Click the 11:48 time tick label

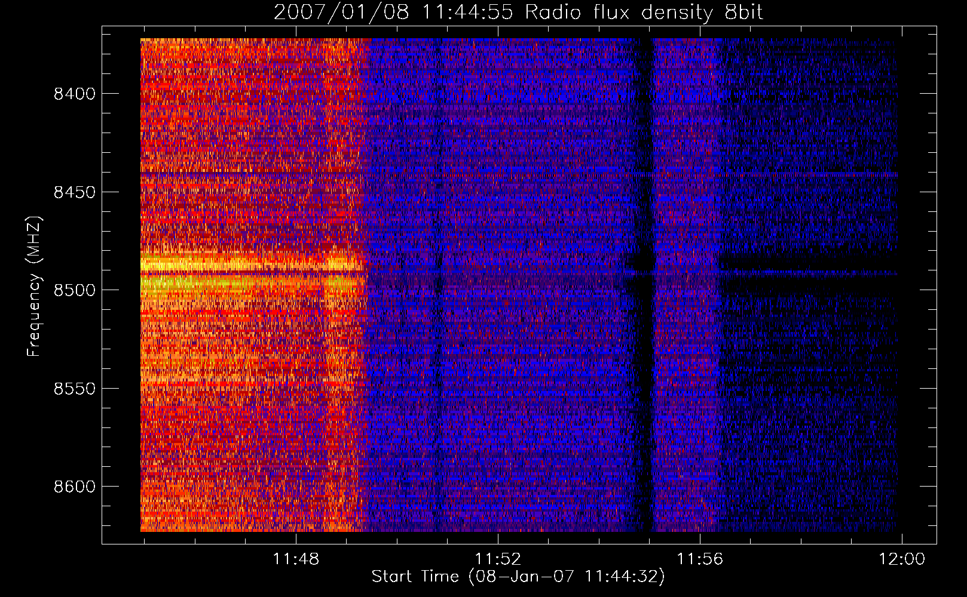coord(296,559)
